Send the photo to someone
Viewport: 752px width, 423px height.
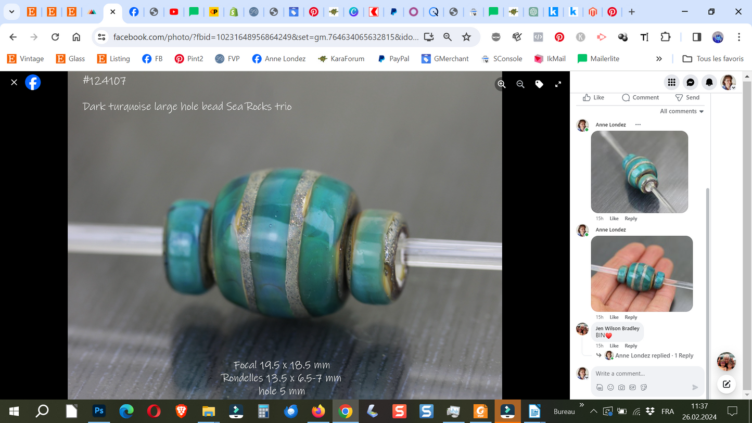tap(687, 97)
